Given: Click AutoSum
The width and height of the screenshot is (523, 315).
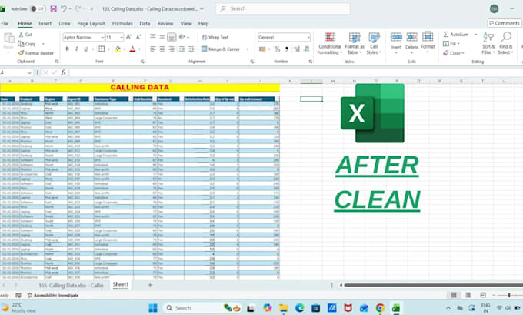Looking at the screenshot, I should [x=455, y=35].
